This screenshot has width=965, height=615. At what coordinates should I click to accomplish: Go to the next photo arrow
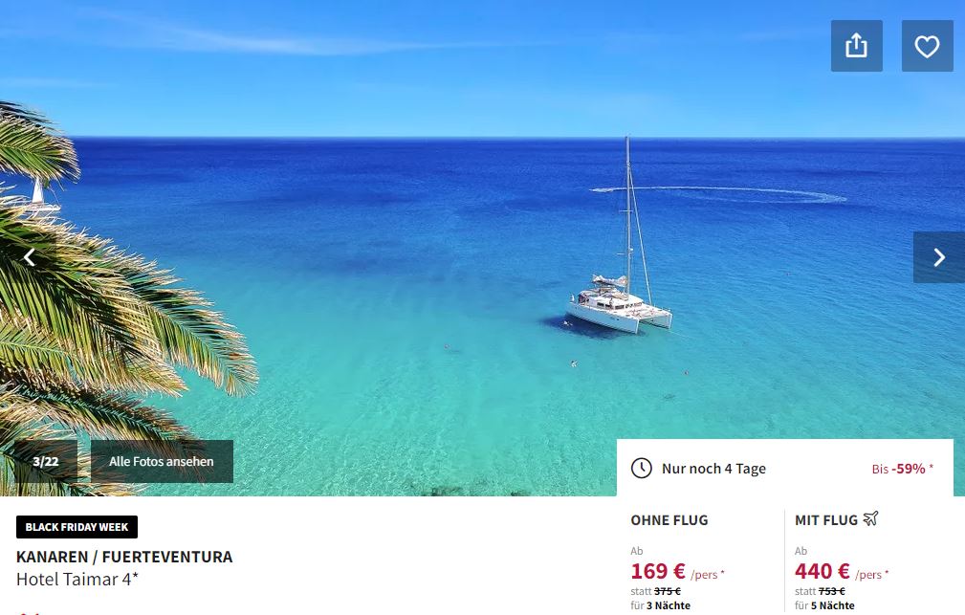[938, 257]
